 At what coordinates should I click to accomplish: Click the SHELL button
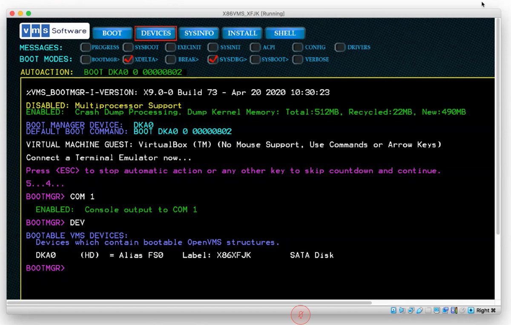[285, 33]
